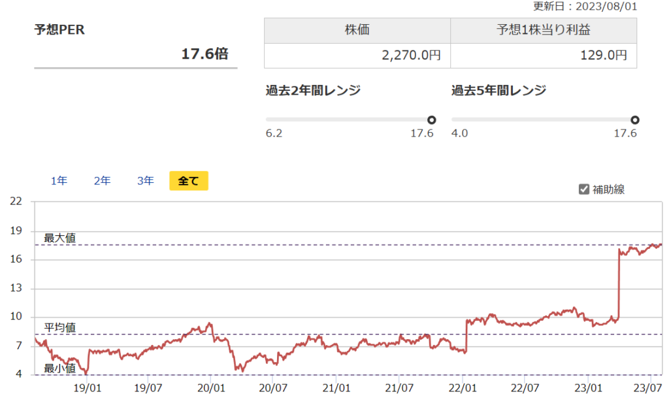Image resolution: width=669 pixels, height=394 pixels.
Task: Click the 4.0 five-year range minimum
Action: coord(459,133)
